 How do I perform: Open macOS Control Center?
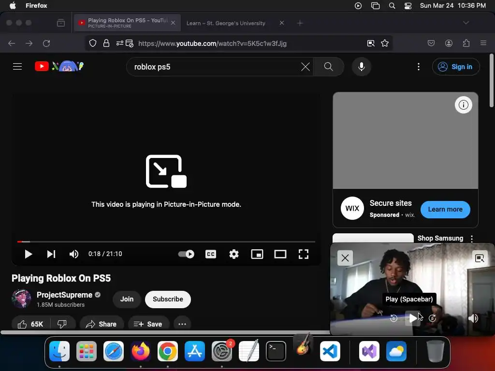(x=408, y=6)
